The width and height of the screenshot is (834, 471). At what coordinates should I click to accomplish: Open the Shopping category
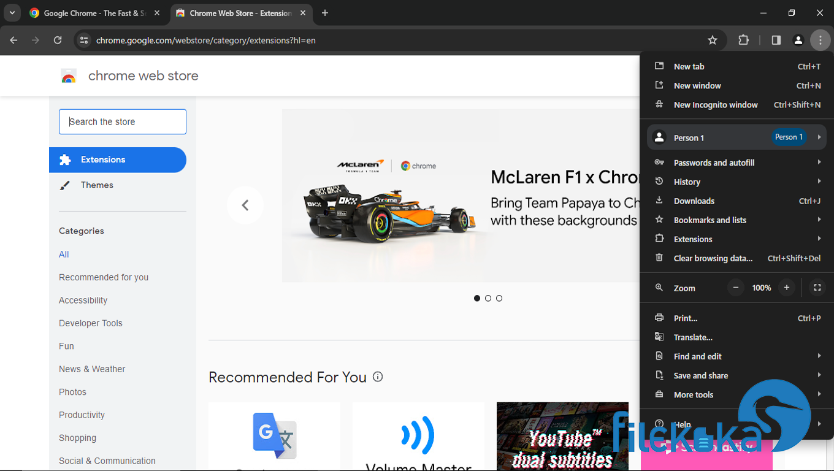(x=77, y=438)
